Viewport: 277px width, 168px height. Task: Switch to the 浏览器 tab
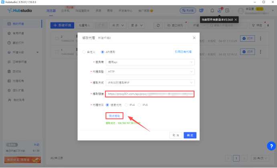tap(51, 11)
